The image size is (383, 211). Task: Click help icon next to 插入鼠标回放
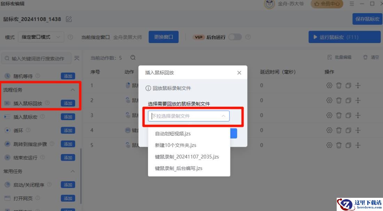[47, 103]
